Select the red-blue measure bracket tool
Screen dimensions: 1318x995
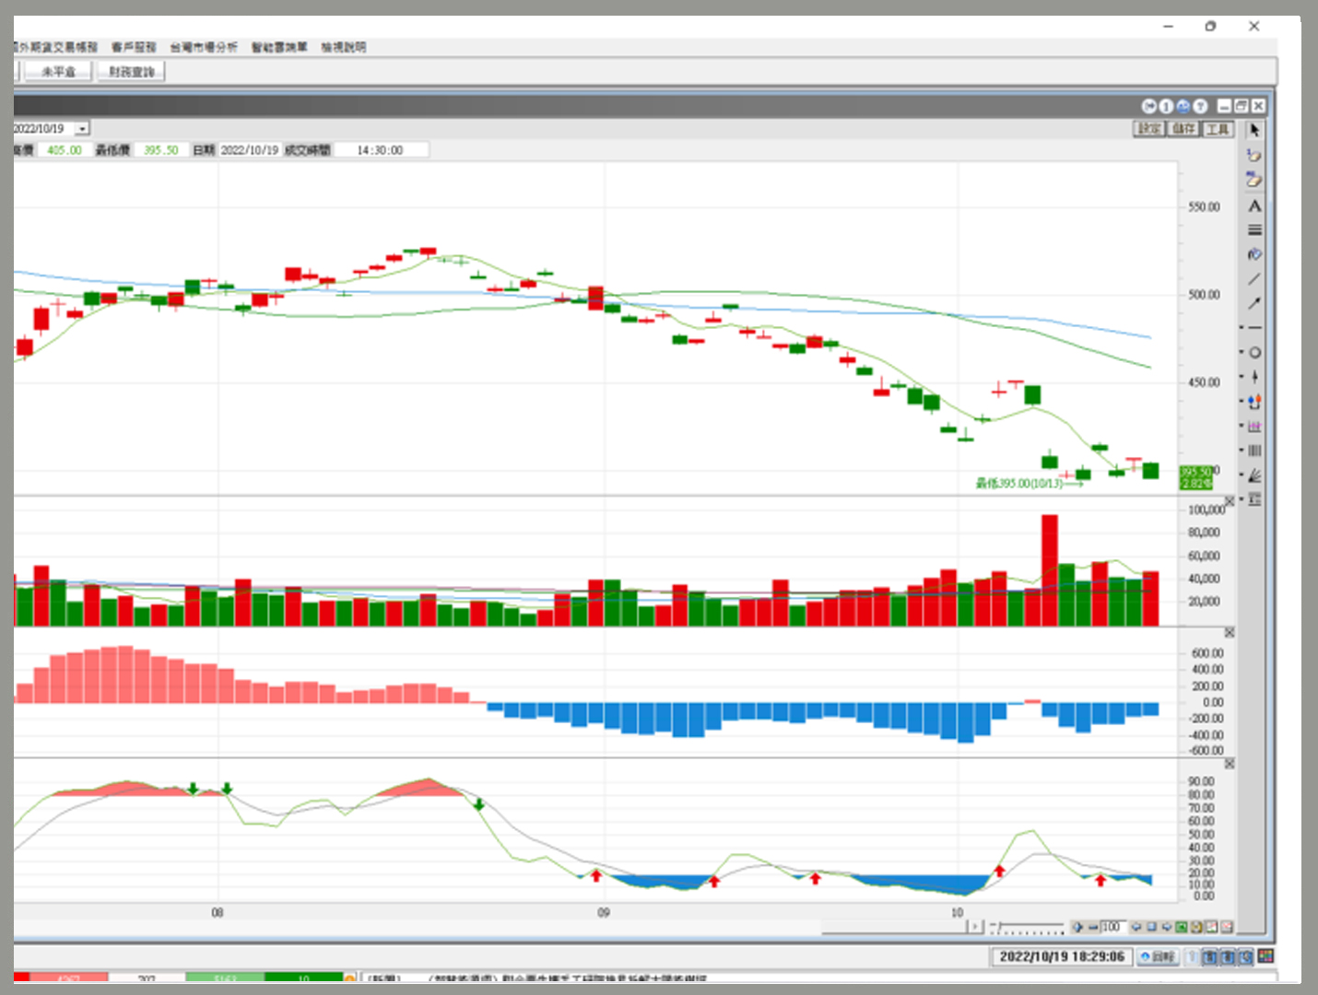coord(1255,402)
